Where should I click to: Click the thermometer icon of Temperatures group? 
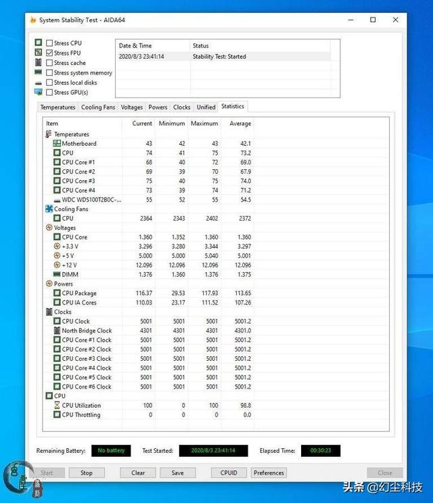pos(49,134)
